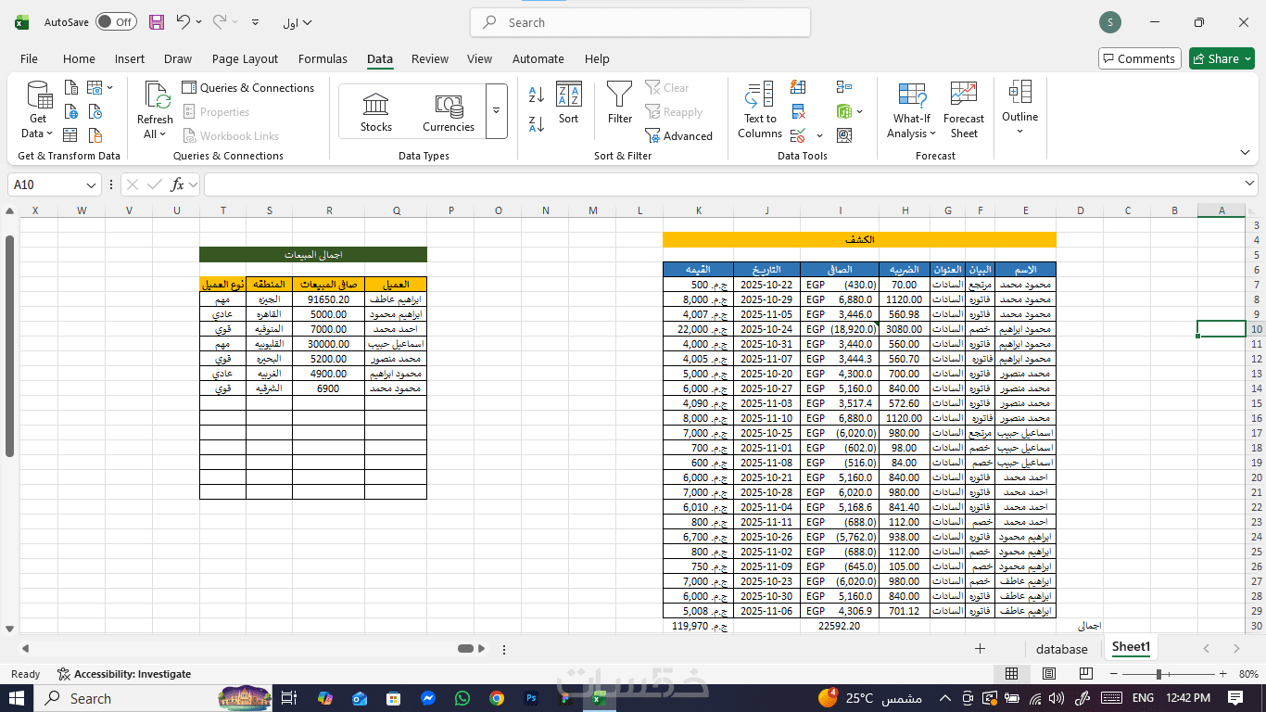The width and height of the screenshot is (1266, 712).
Task: Open the File menu
Action: 30,58
